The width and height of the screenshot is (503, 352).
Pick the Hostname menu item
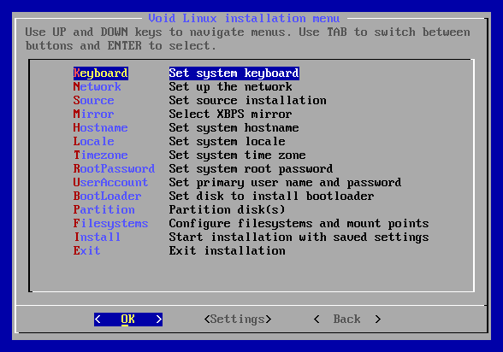point(101,128)
